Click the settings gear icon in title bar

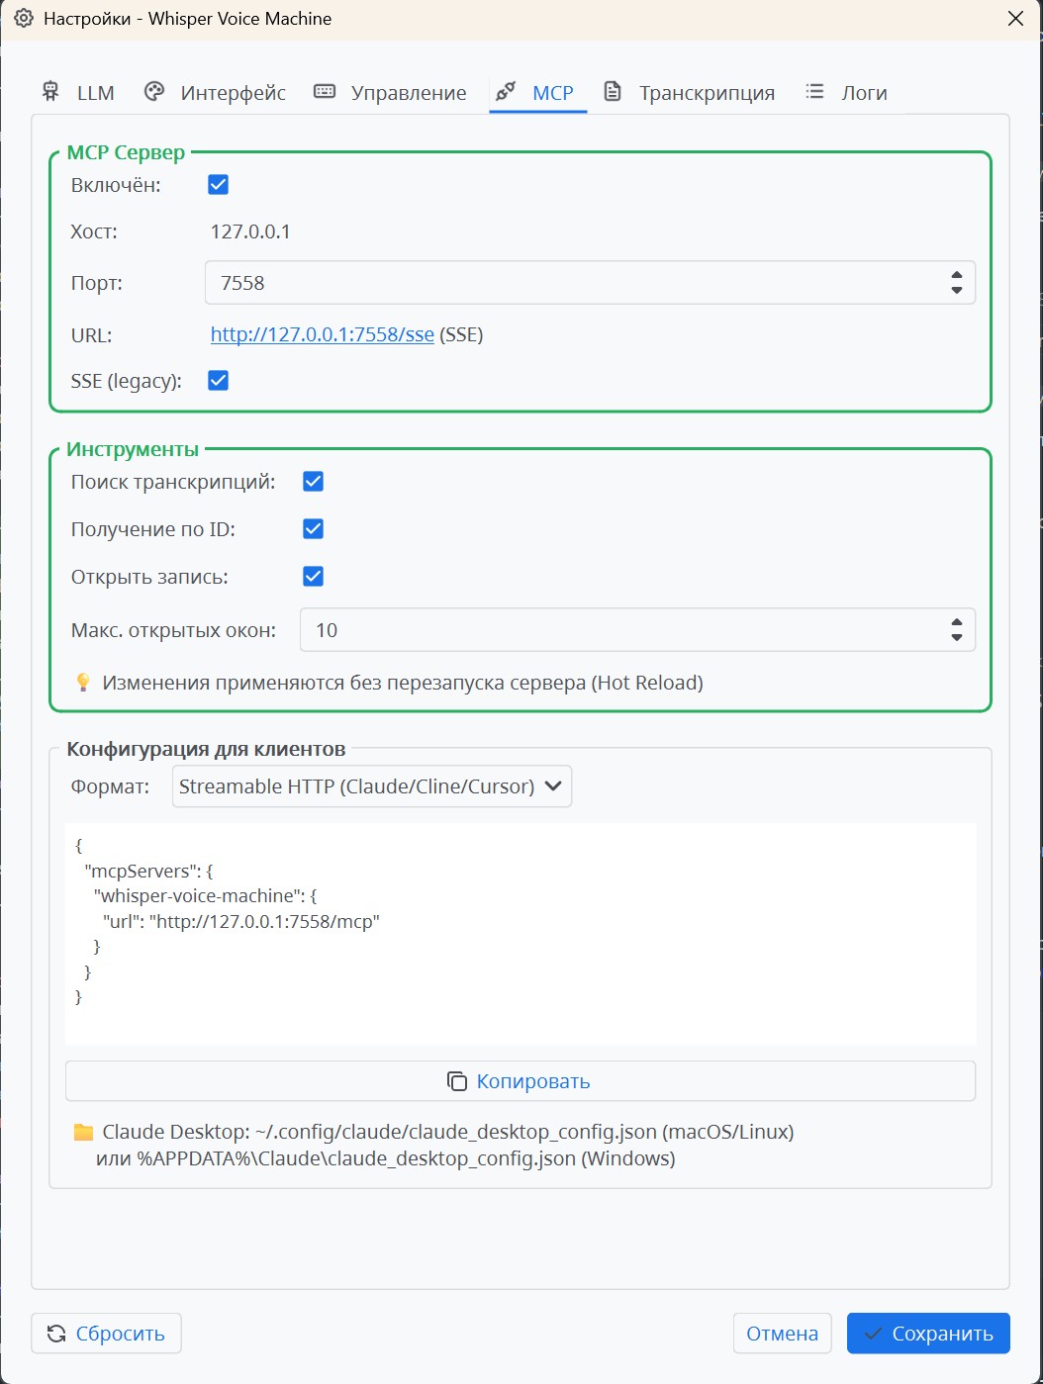24,19
